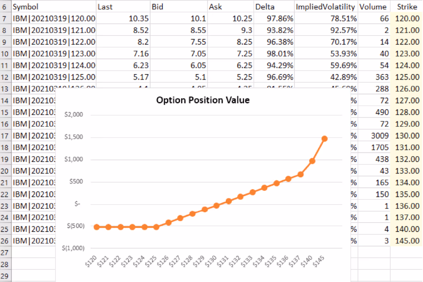This screenshot has width=423, height=282.
Task: Click the flat data point at $120
Action: click(x=96, y=227)
